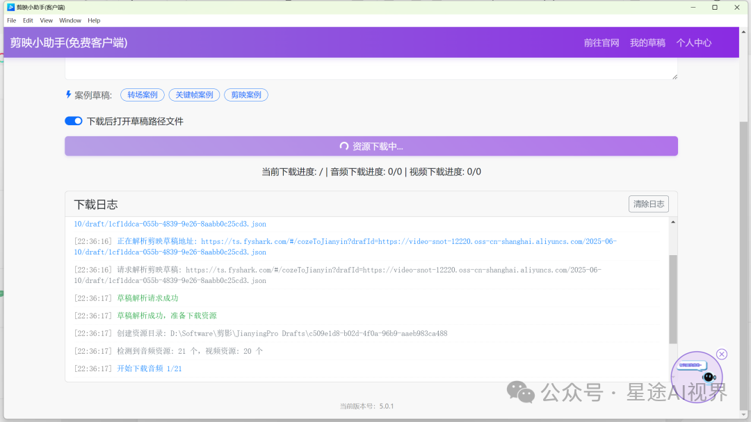Screen dimensions: 751x422
Task: Select the 关键帧案例 sample draft
Action: 194,95
